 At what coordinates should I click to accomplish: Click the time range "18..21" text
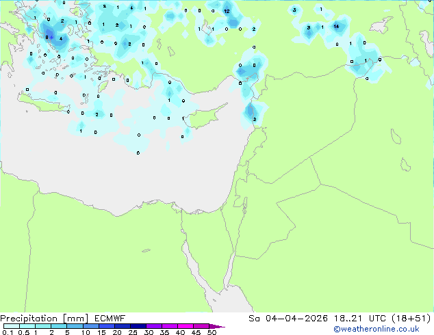(x=348, y=319)
